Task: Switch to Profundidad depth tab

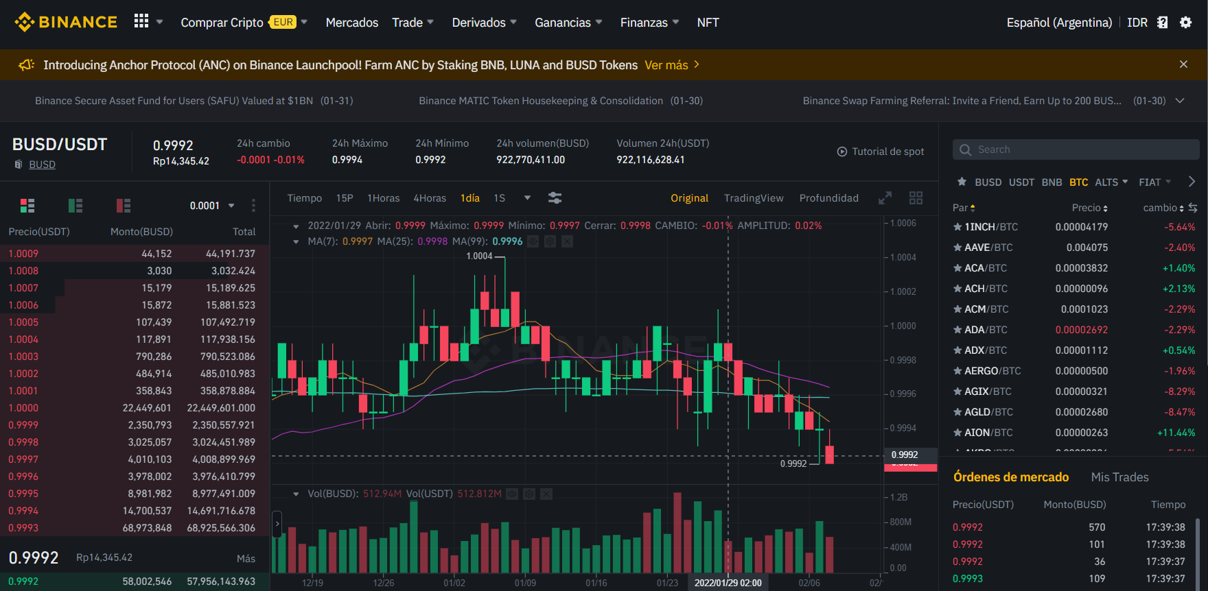Action: [829, 198]
